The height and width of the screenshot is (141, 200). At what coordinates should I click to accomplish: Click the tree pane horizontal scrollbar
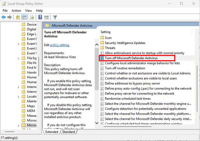pyautogui.click(x=9, y=132)
